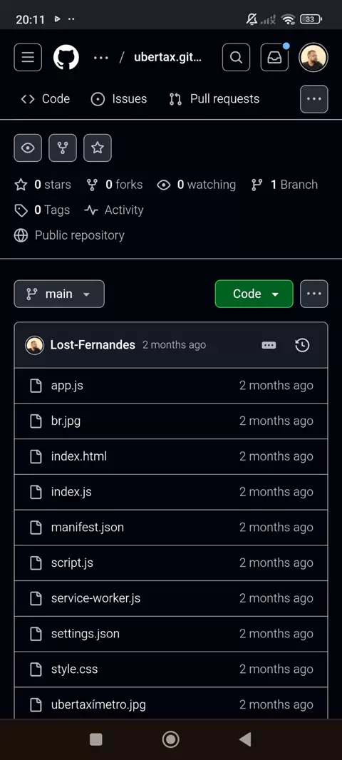Open the search magnifier button
The height and width of the screenshot is (760, 342).
tap(236, 57)
